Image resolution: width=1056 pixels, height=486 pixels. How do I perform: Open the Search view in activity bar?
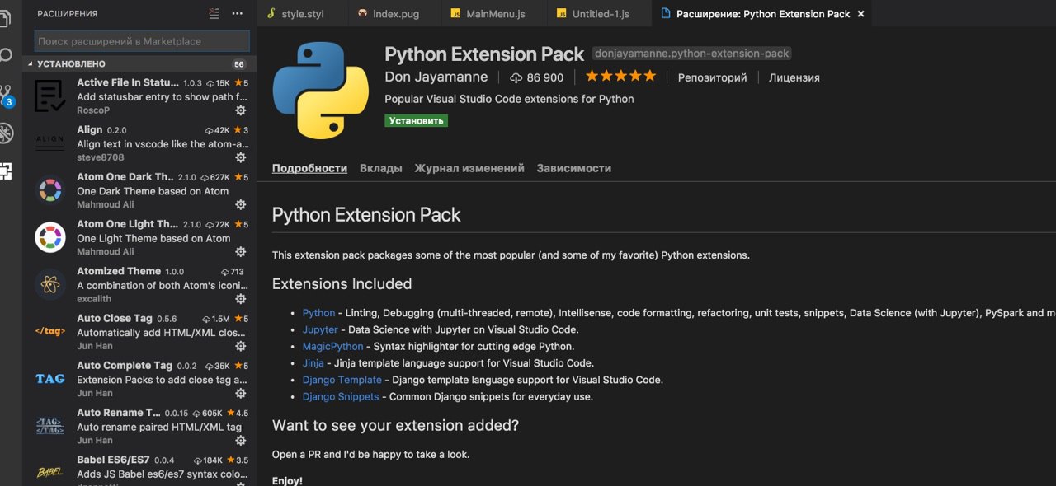tap(7, 56)
